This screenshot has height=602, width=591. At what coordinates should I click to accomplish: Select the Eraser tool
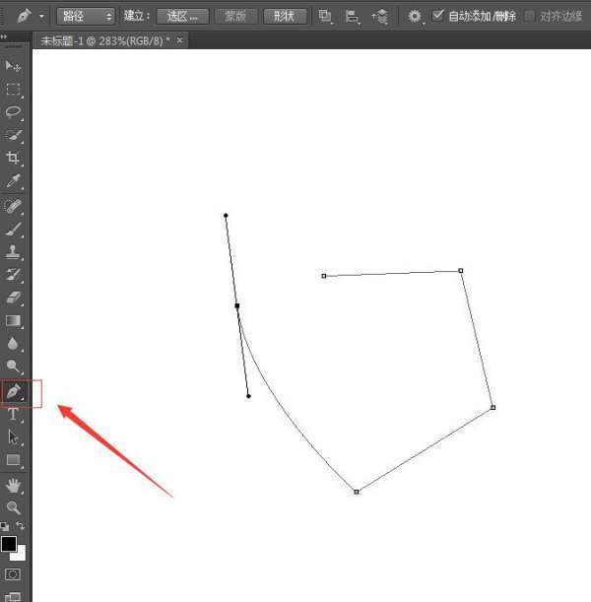13,298
